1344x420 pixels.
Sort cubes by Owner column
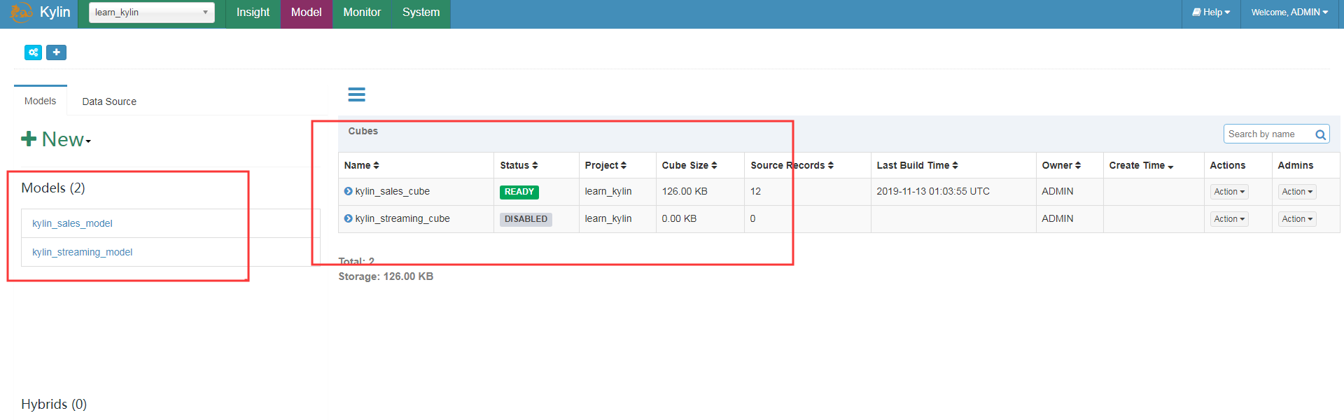click(x=1061, y=165)
